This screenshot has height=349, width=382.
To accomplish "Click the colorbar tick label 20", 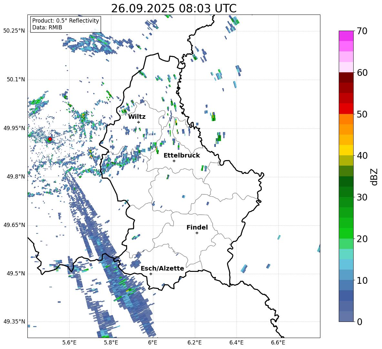I will pos(362,239).
